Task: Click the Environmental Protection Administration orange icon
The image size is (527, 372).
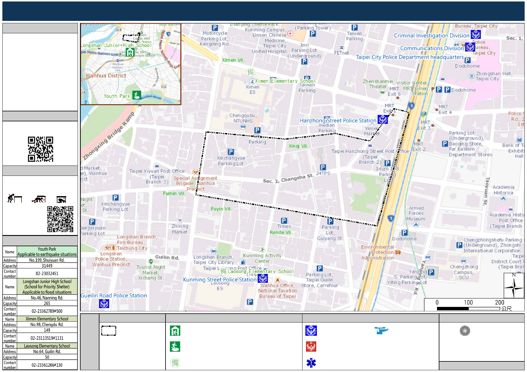Action: coord(398,252)
